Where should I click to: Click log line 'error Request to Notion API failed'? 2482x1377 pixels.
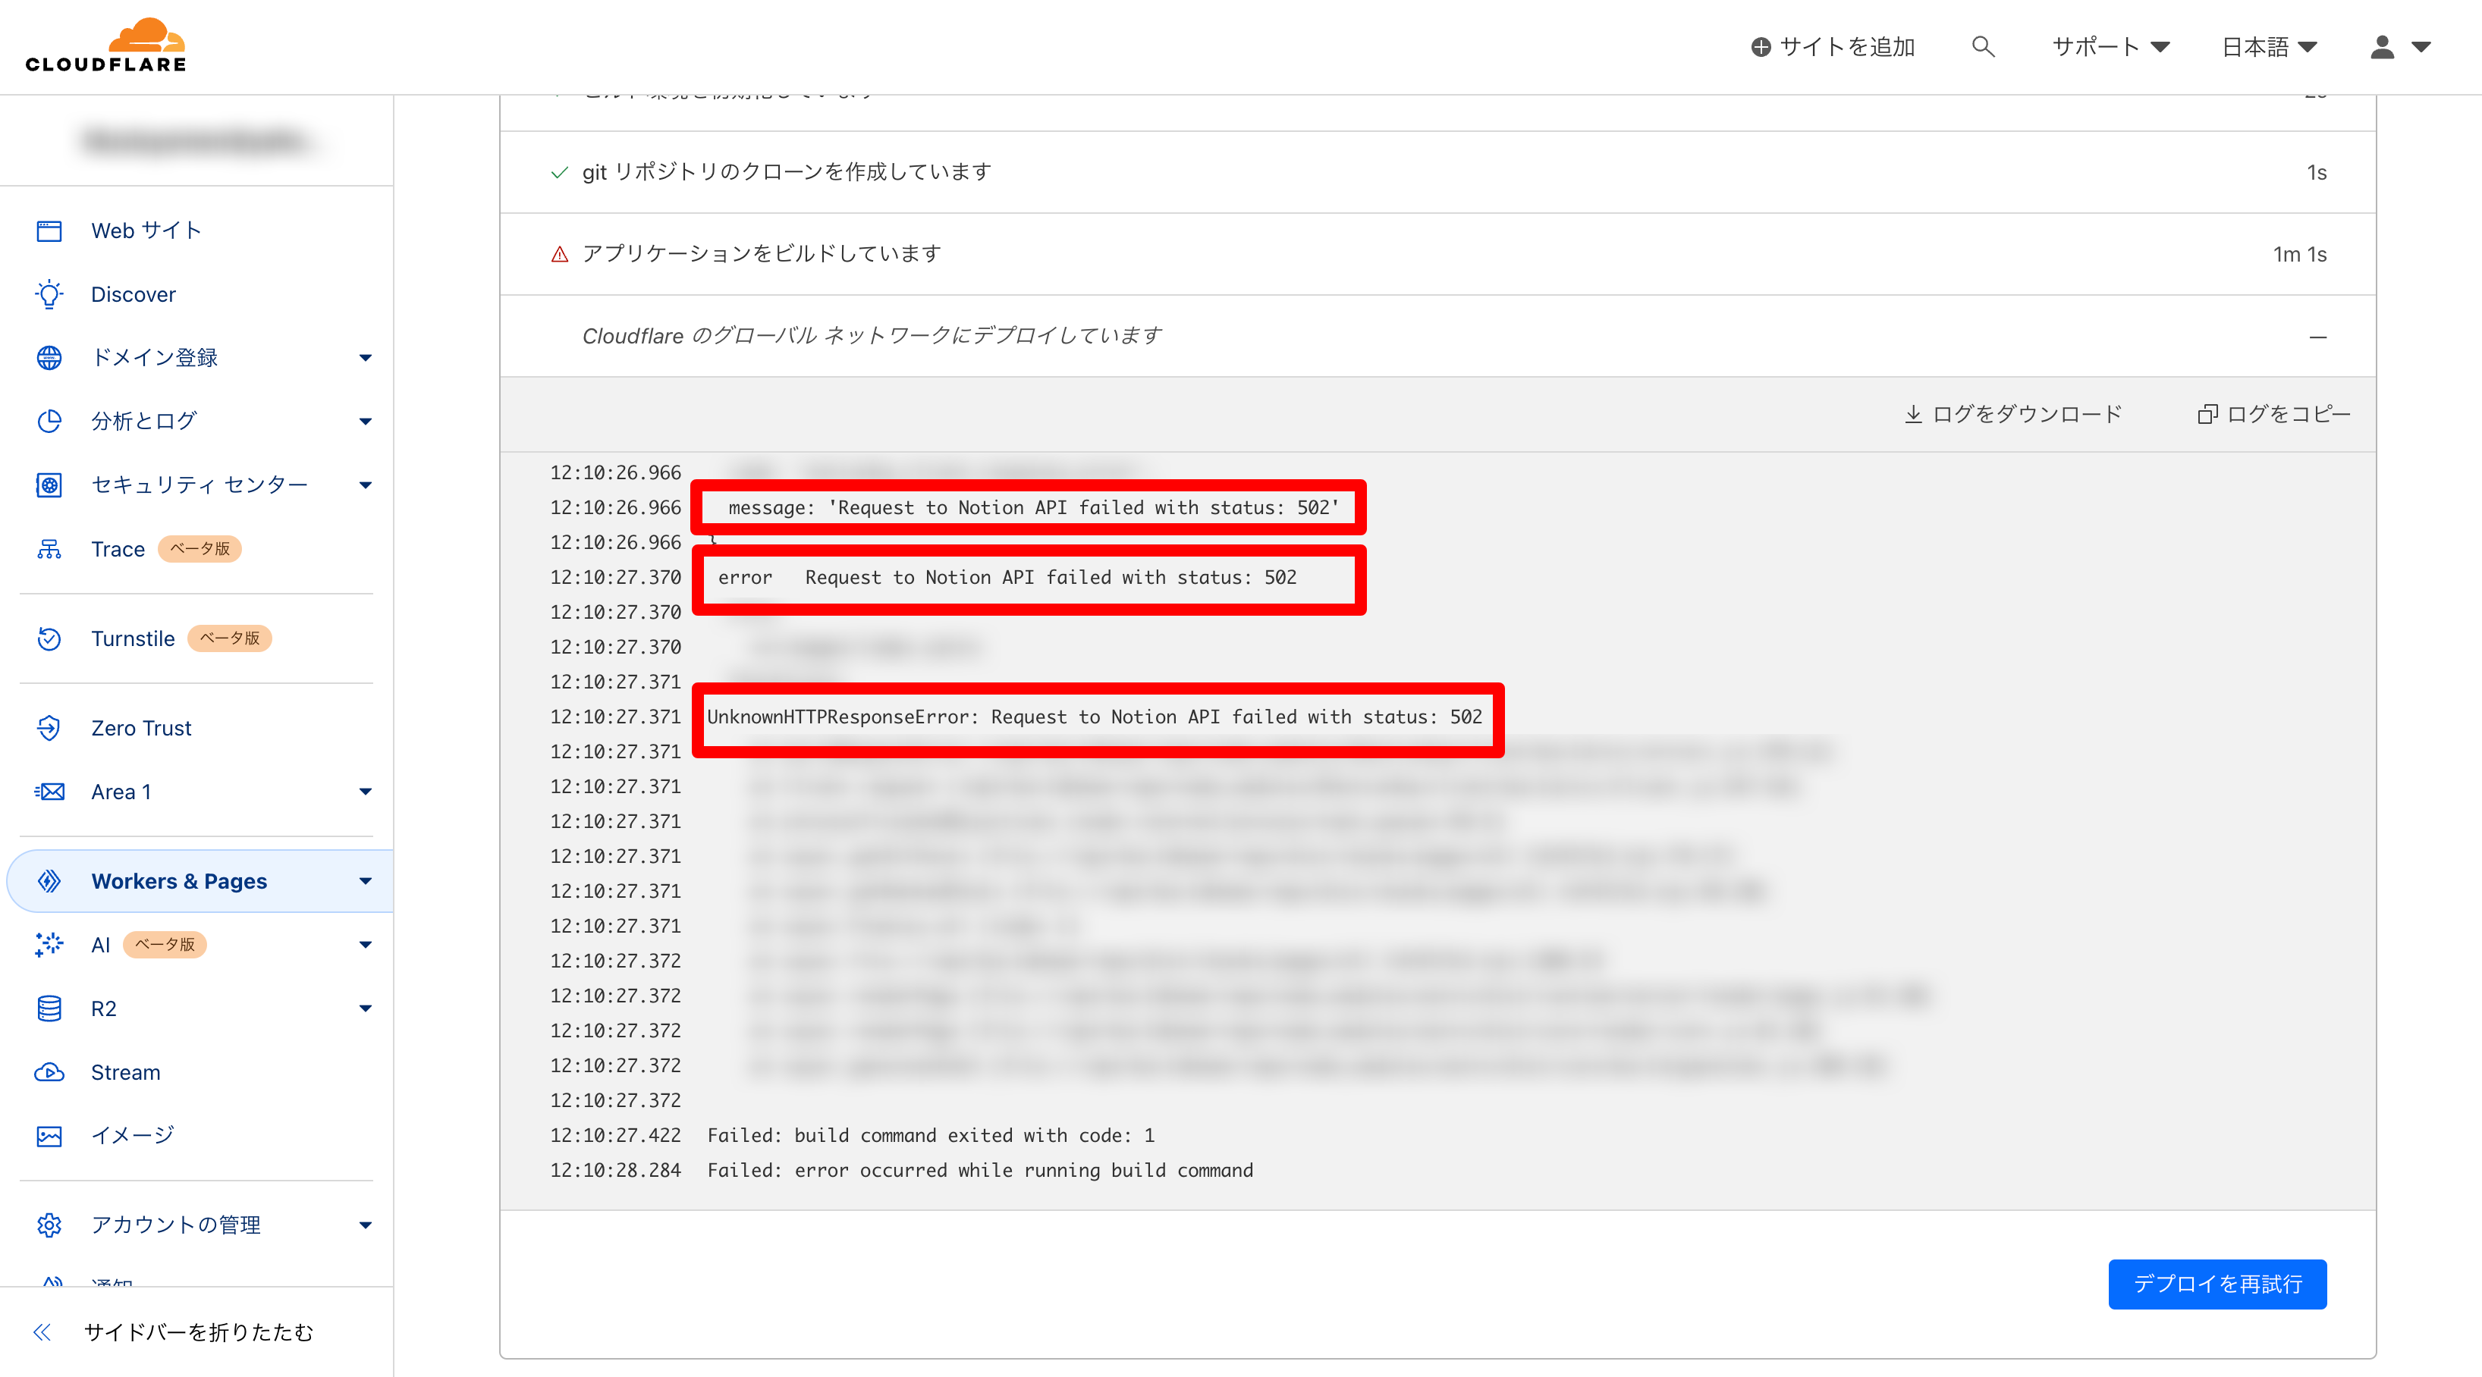click(1007, 577)
